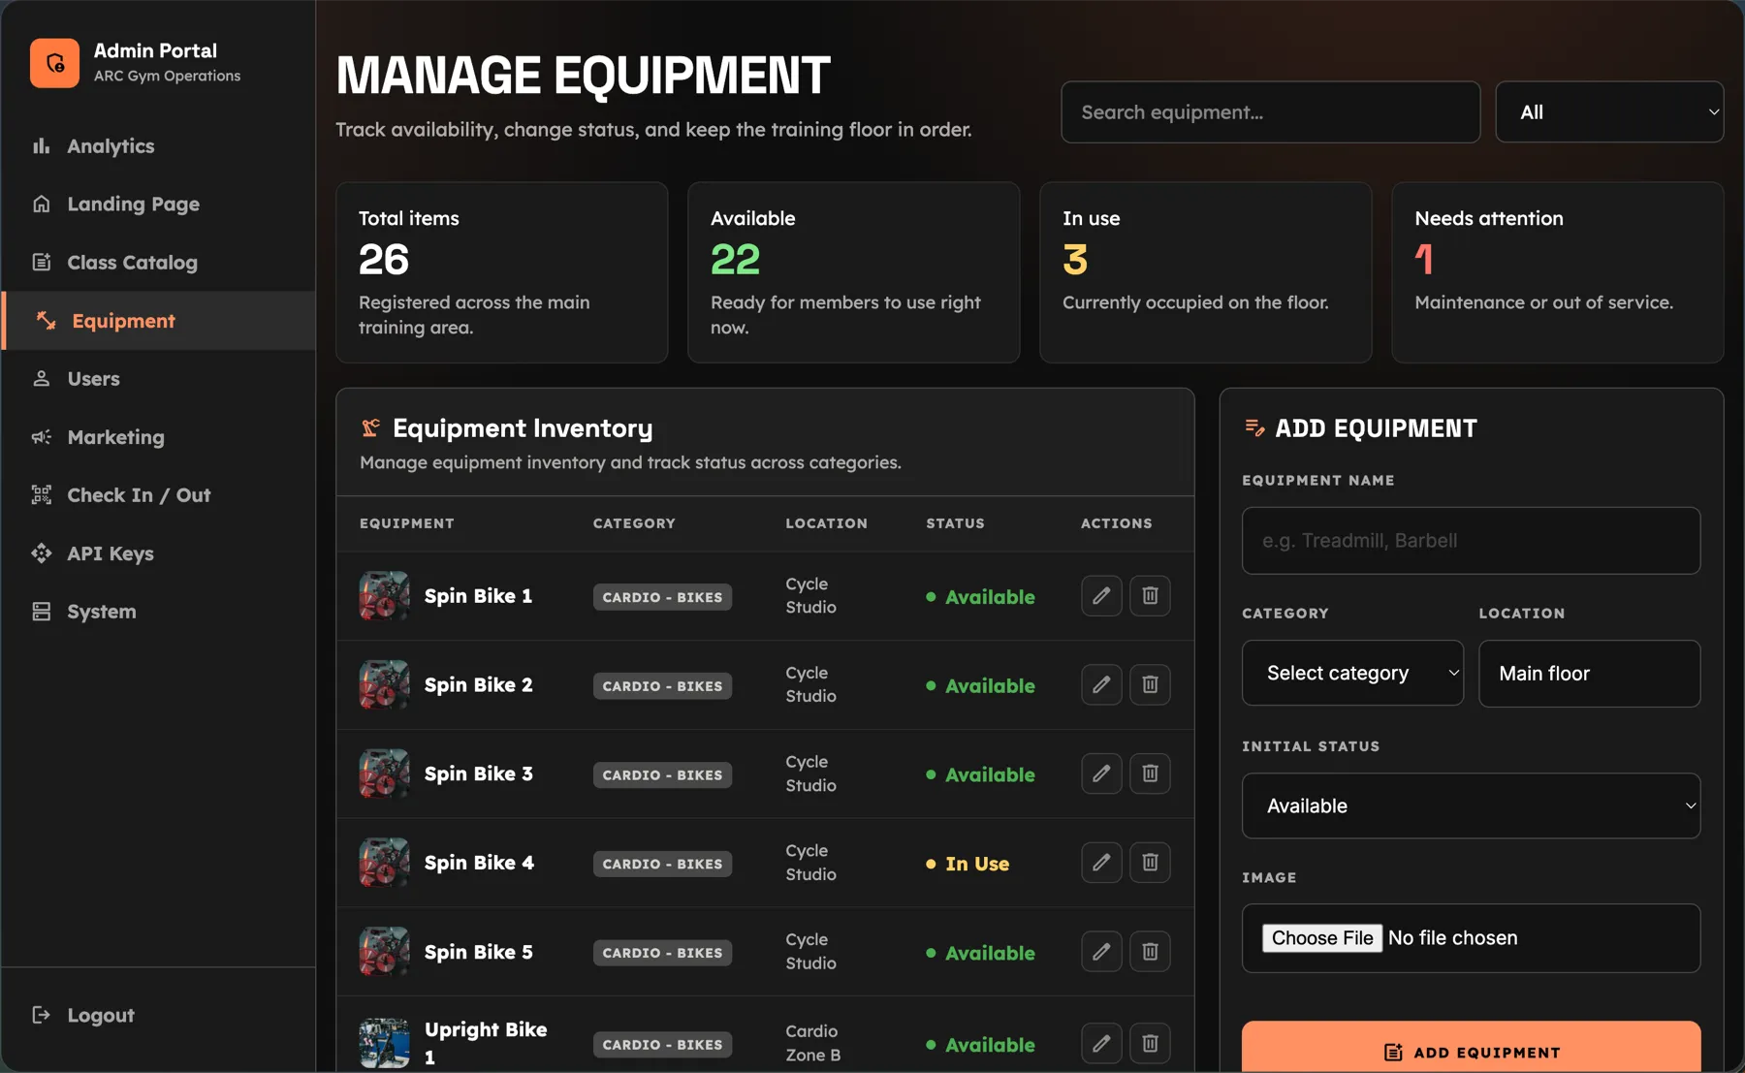
Task: Click the In use 3 stat card
Action: (1205, 272)
